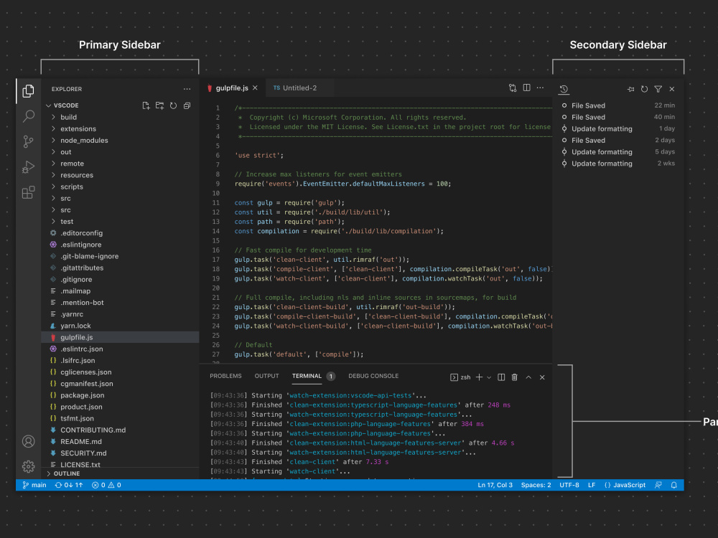The image size is (718, 538).
Task: Click the main branch indicator in status bar
Action: point(34,485)
